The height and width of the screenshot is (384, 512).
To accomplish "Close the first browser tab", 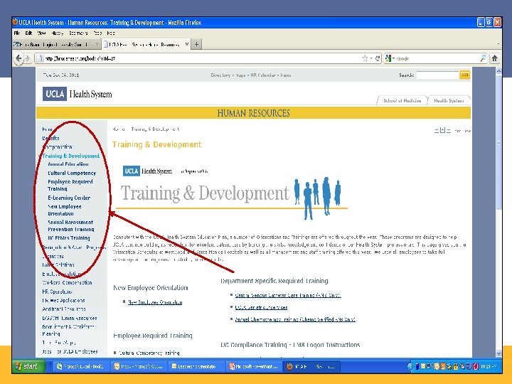I will coord(97,44).
